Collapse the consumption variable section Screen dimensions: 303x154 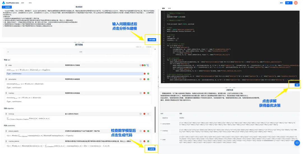click(x=141, y=79)
